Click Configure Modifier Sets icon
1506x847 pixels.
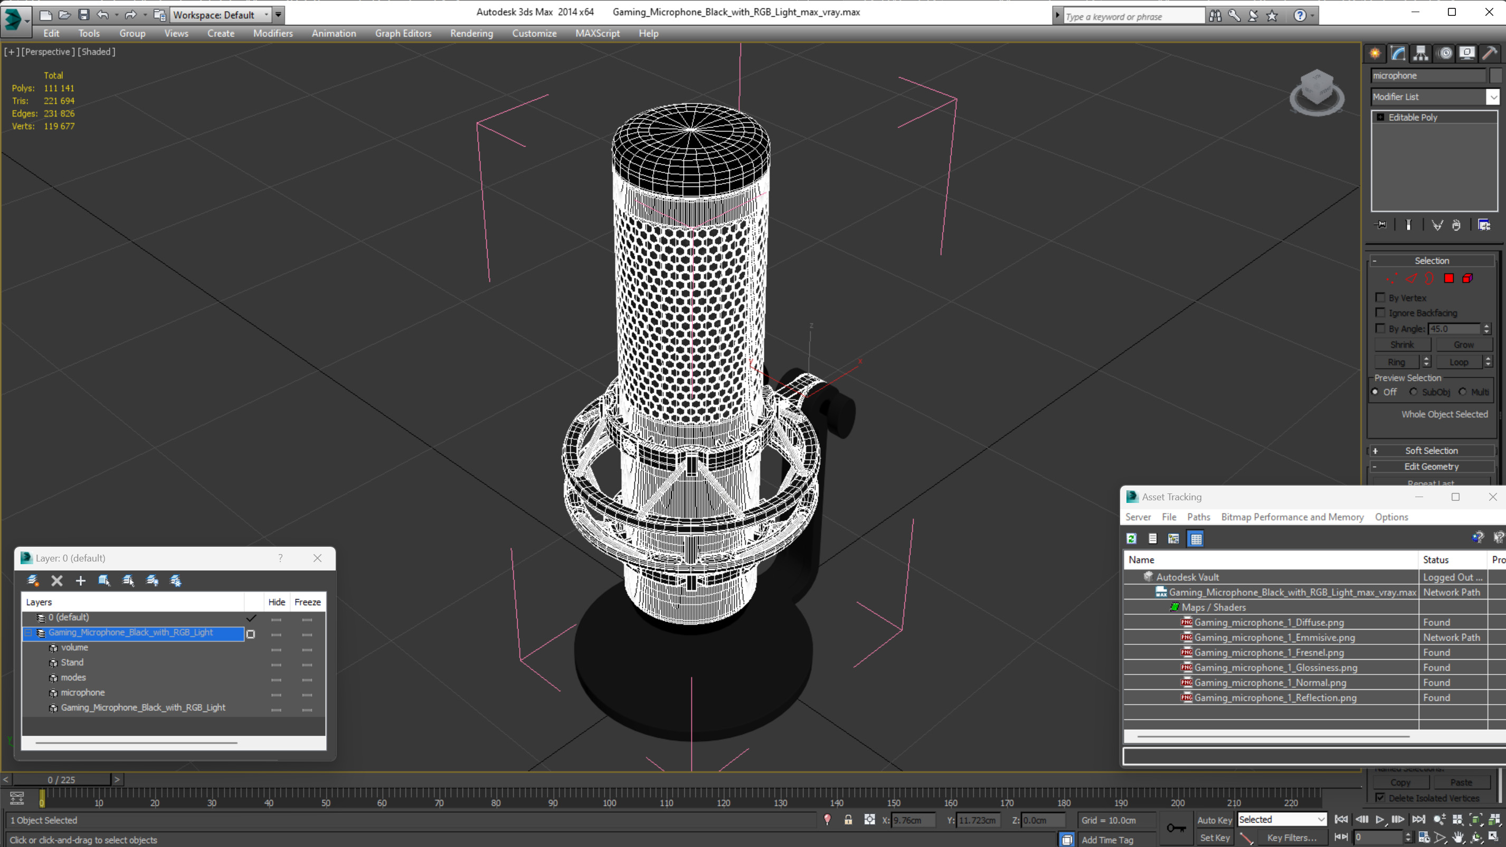click(1484, 225)
